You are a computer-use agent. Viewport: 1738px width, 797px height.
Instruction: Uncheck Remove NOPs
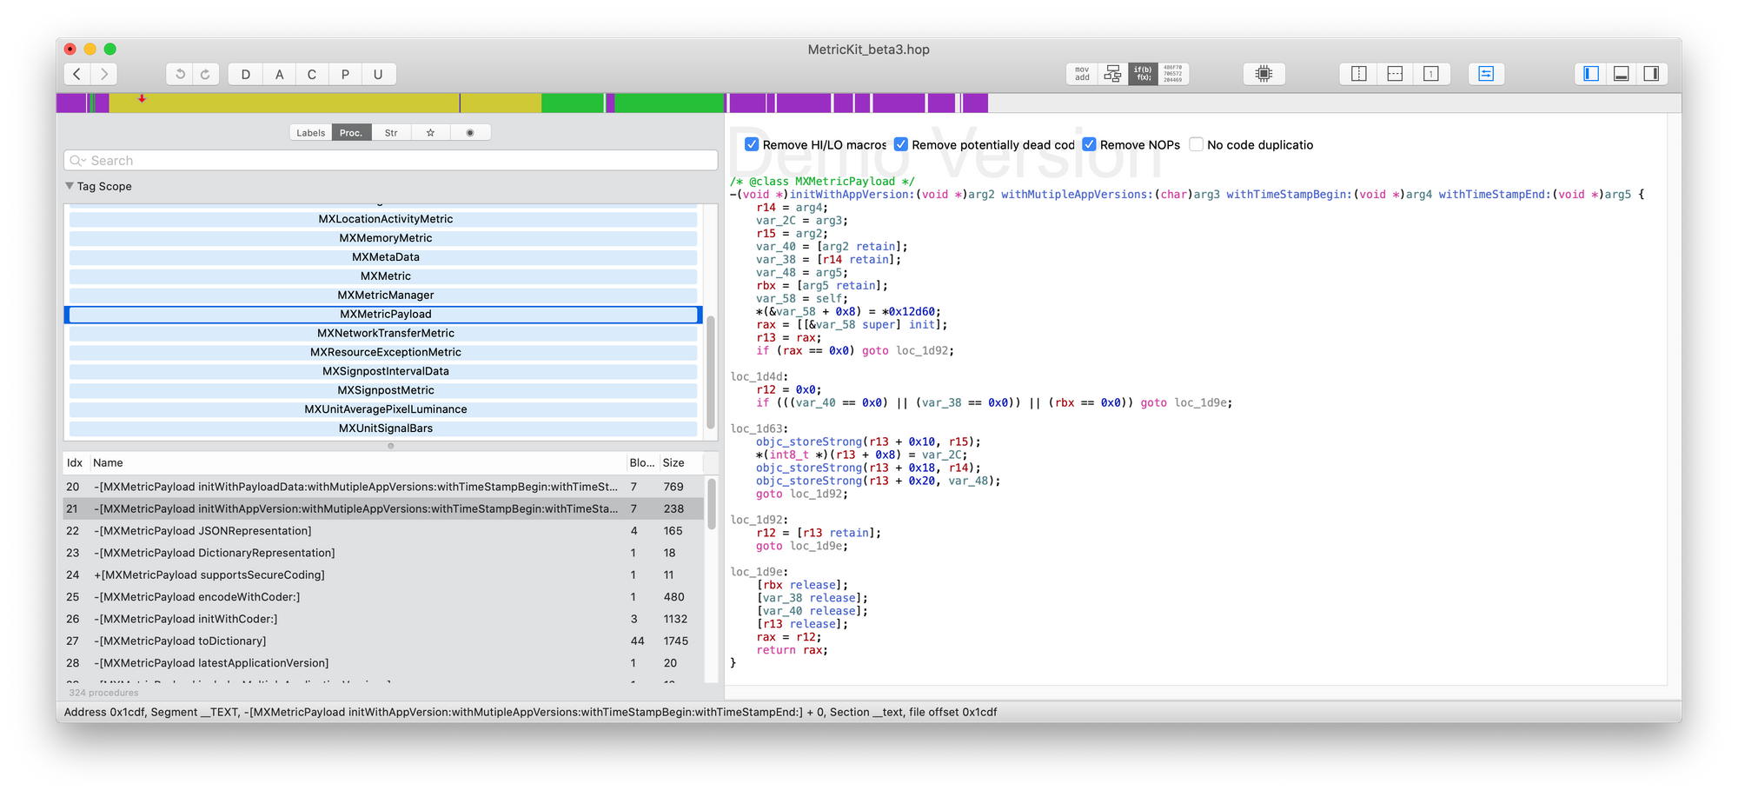pos(1089,144)
